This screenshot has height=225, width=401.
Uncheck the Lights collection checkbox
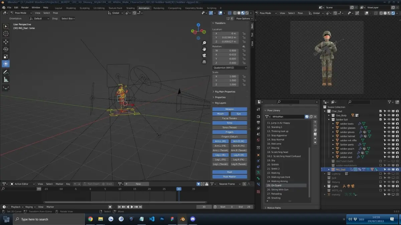pyautogui.click(x=380, y=186)
